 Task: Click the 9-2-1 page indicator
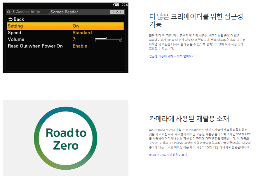(117, 12)
